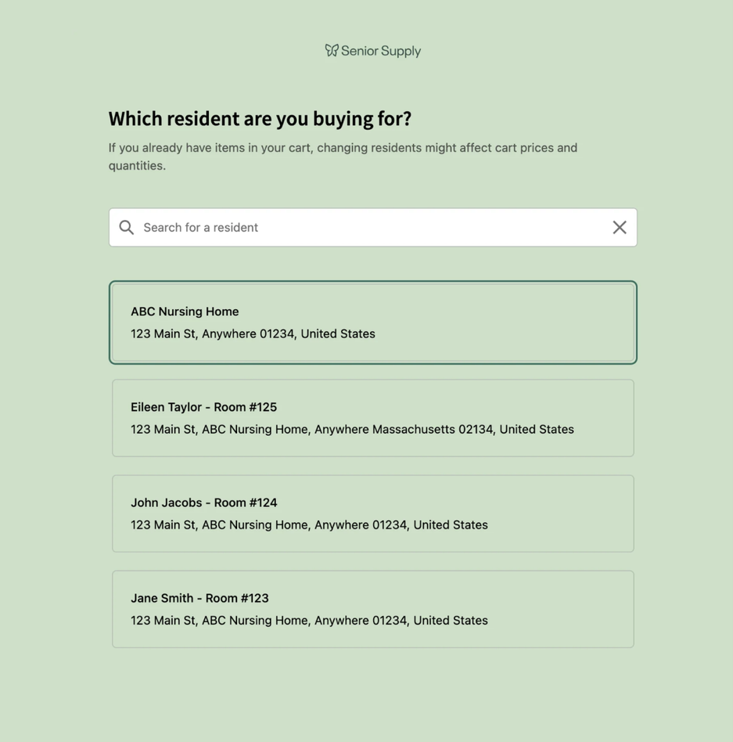Click blank page area below Jane Smith card

tap(372, 695)
